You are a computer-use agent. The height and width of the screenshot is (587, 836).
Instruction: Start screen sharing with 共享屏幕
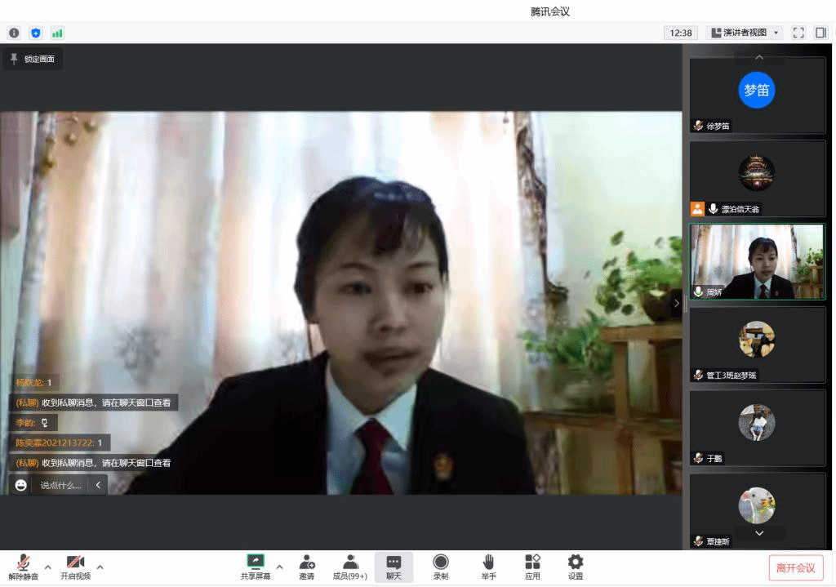pos(256,567)
